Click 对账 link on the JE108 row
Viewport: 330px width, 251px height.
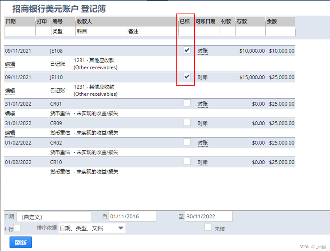[x=202, y=51]
